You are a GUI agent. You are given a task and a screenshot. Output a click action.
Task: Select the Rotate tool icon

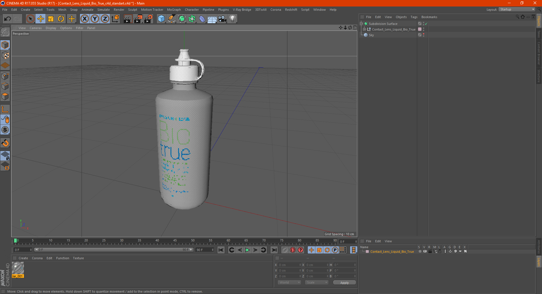tap(61, 19)
